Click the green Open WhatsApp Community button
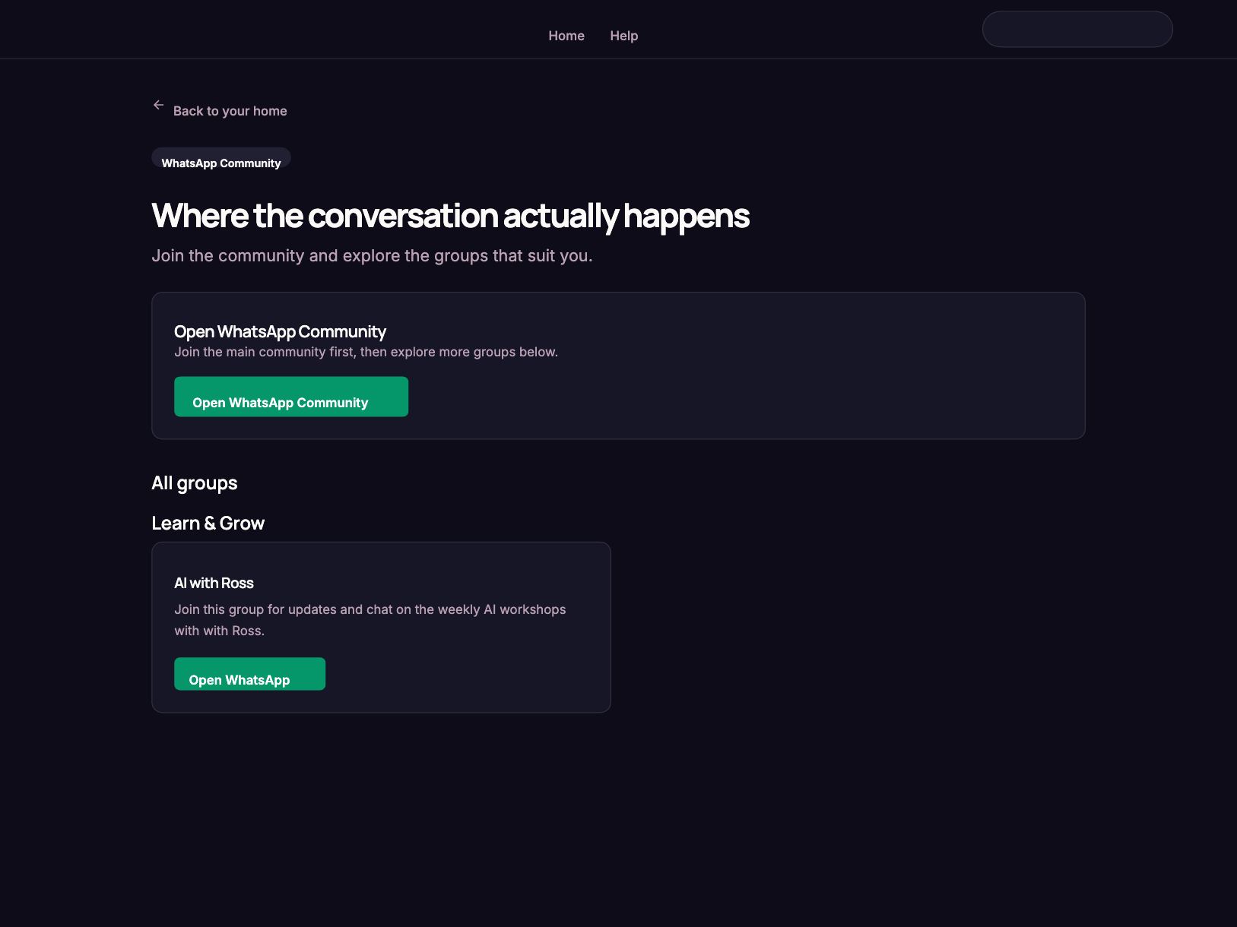Screen dimensions: 1237x927 coord(291,397)
